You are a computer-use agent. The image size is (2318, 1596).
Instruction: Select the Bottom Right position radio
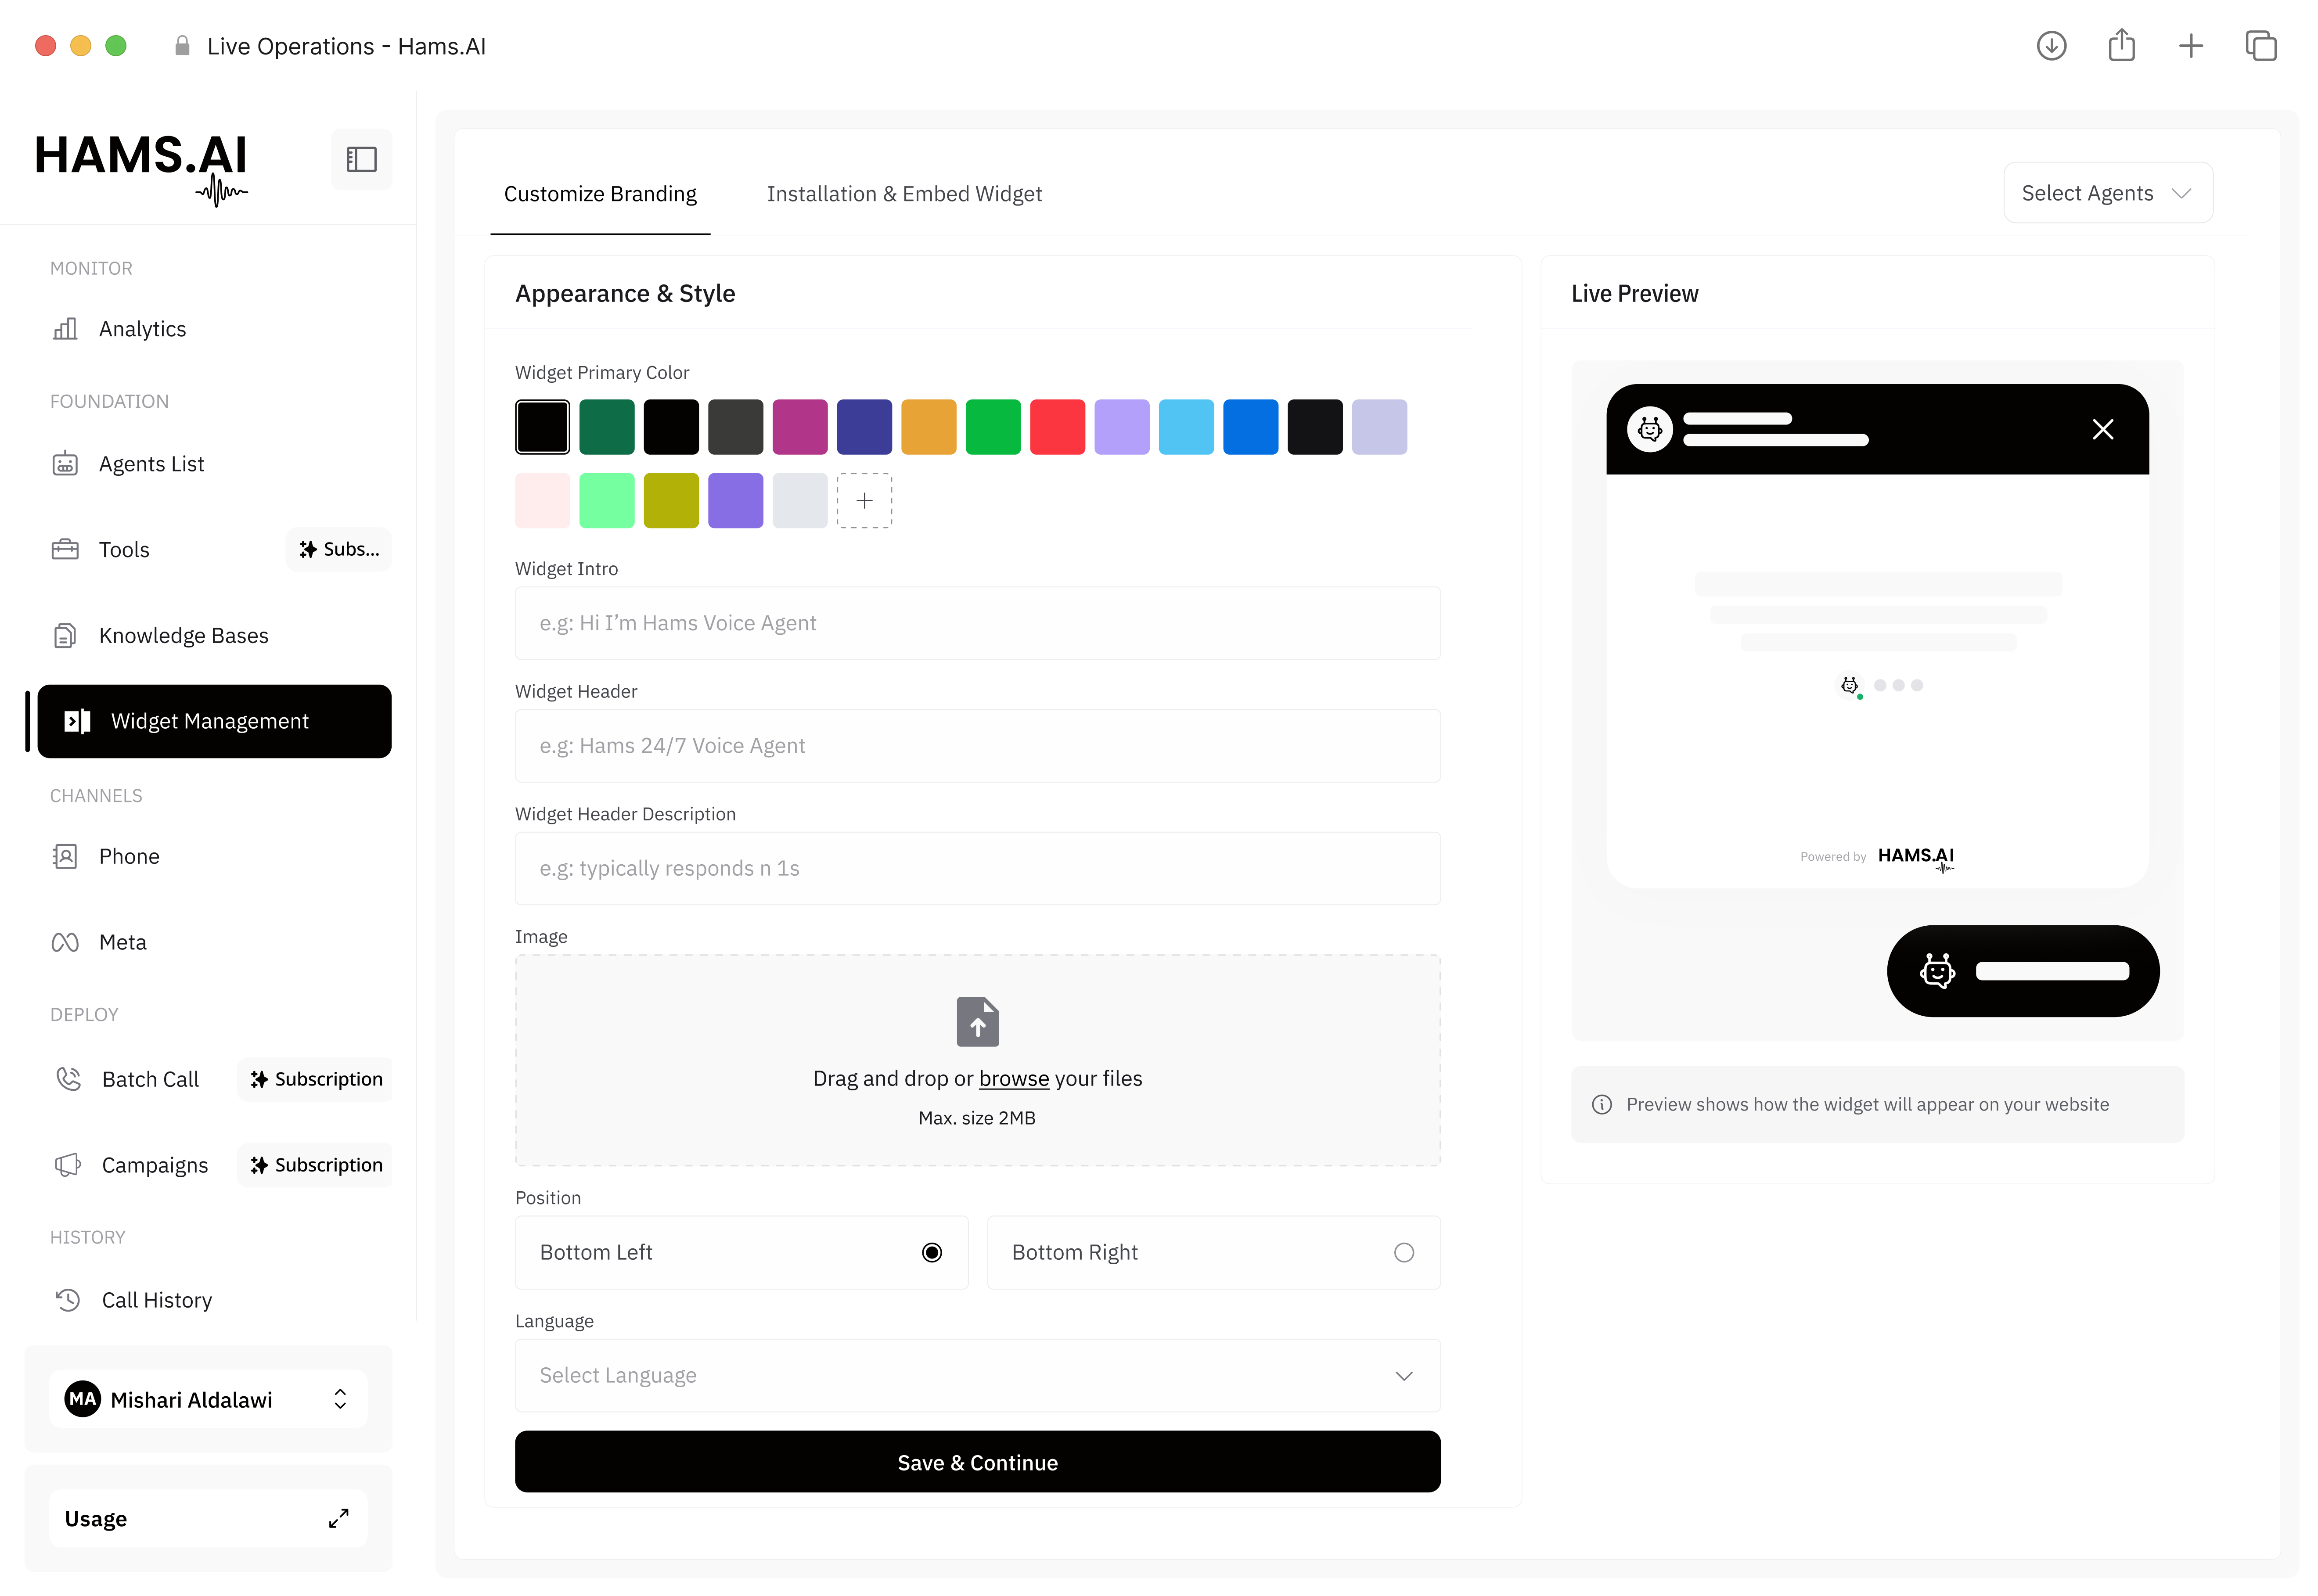coord(1404,1252)
